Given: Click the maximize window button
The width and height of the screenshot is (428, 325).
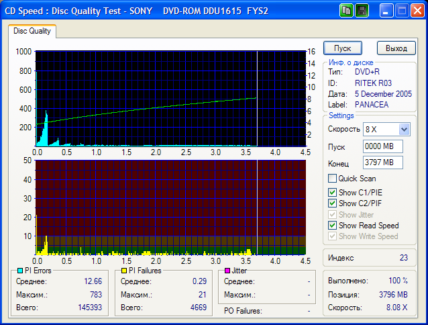Looking at the screenshot, I should [401, 11].
